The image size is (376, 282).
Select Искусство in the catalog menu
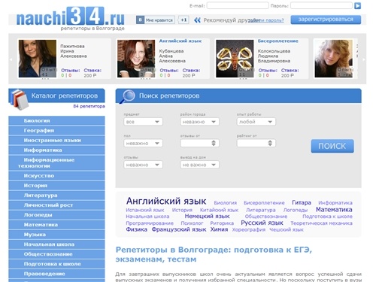click(56, 176)
